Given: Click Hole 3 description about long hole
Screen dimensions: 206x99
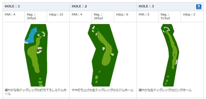Looking at the screenshot, I should [165, 90].
